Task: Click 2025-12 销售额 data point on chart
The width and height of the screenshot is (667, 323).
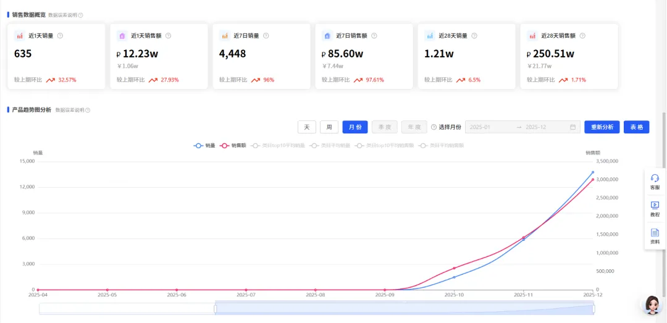Action: tap(593, 180)
